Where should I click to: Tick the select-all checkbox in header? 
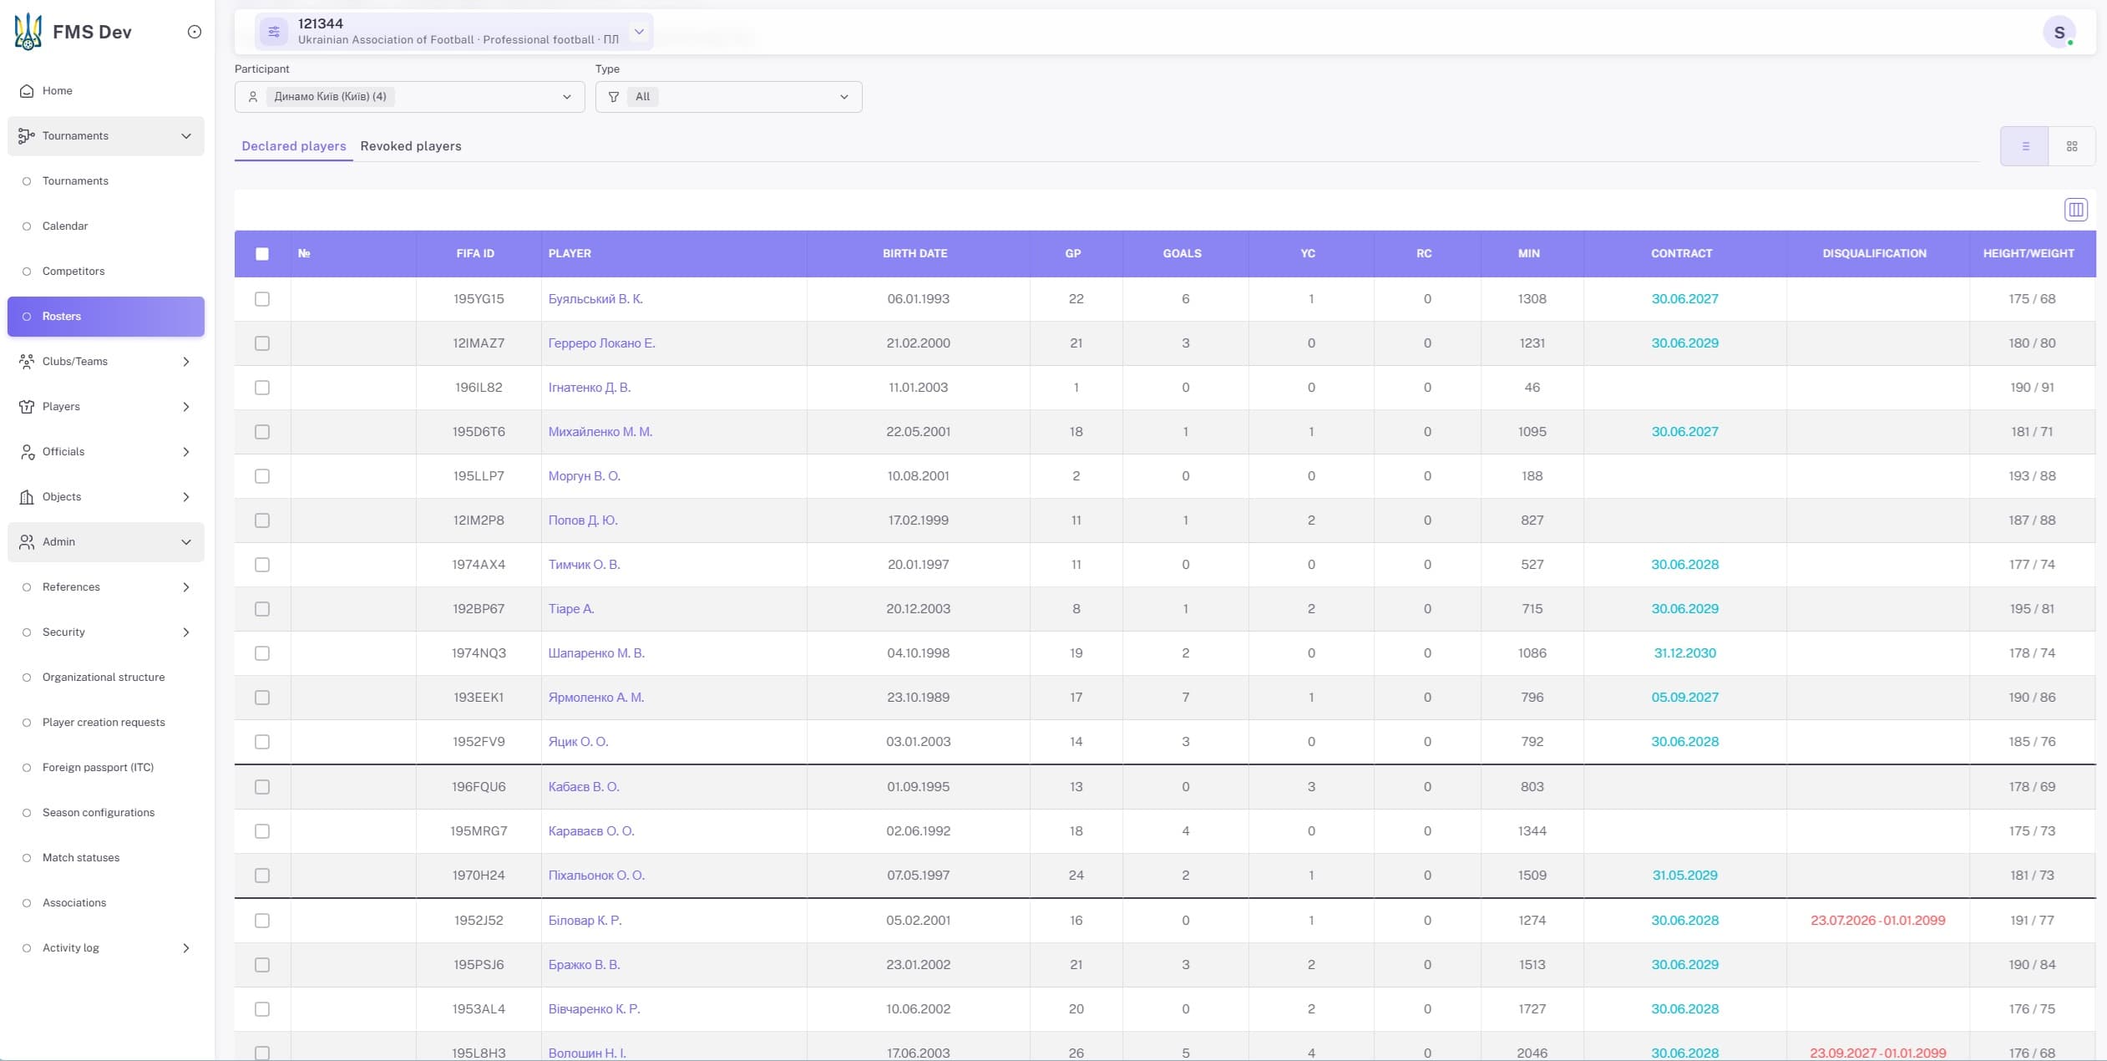tap(262, 254)
